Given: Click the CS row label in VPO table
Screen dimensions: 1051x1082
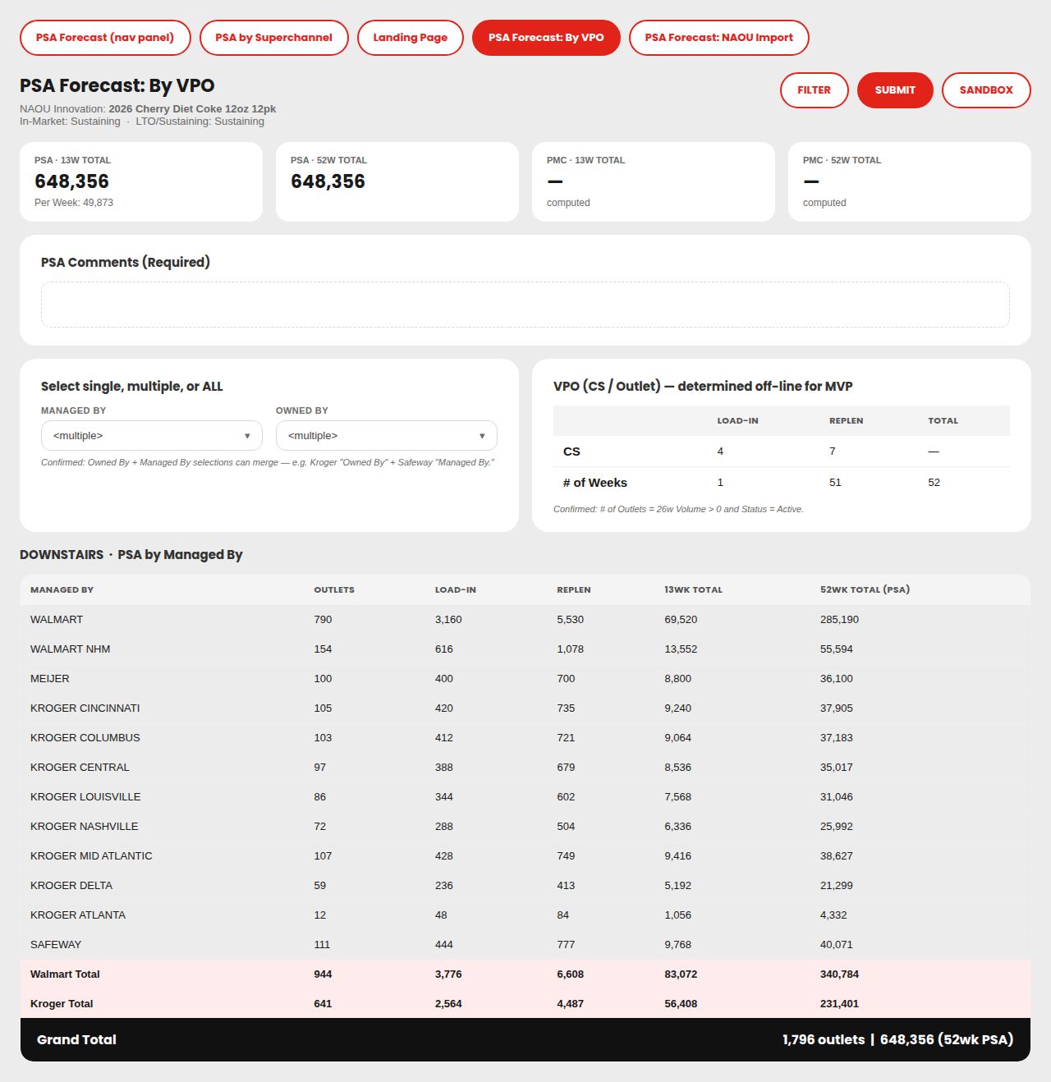Looking at the screenshot, I should 571,452.
